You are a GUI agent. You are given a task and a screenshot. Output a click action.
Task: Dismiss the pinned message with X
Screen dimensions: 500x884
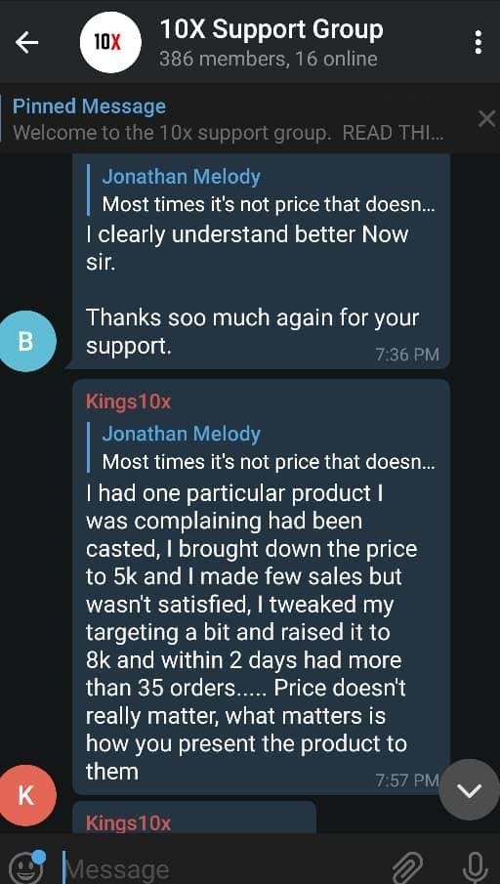click(486, 119)
